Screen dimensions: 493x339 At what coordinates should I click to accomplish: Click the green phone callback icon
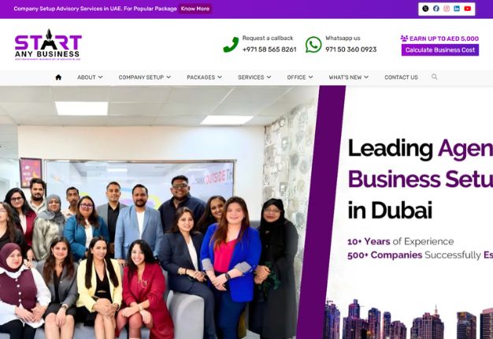(231, 44)
